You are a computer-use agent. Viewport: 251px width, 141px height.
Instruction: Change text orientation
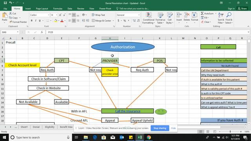(x=84, y=15)
